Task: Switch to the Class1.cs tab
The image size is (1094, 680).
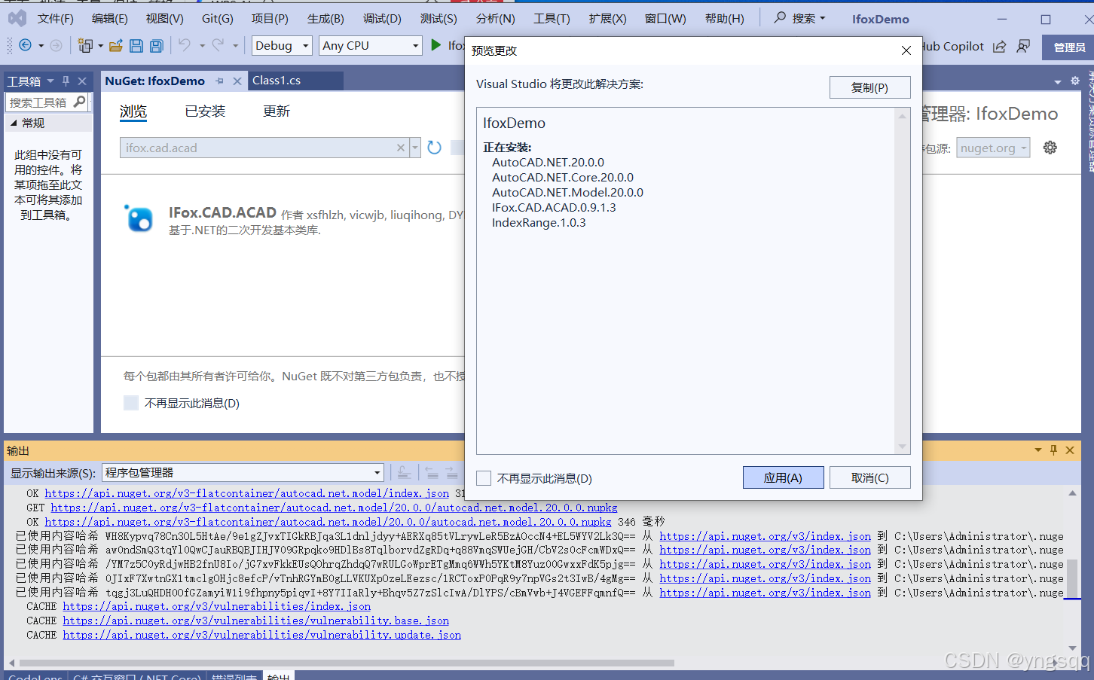Action: (277, 81)
